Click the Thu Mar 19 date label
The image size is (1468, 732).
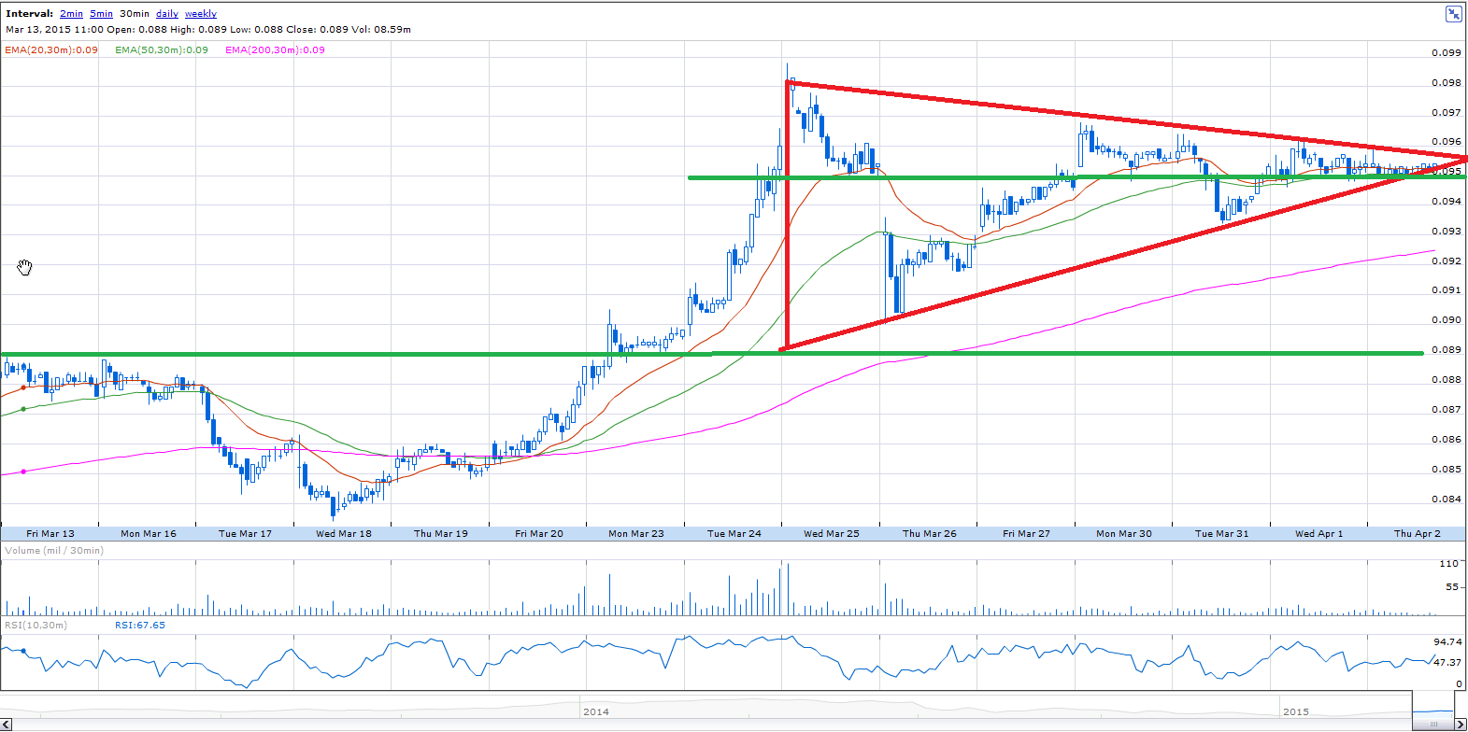441,534
